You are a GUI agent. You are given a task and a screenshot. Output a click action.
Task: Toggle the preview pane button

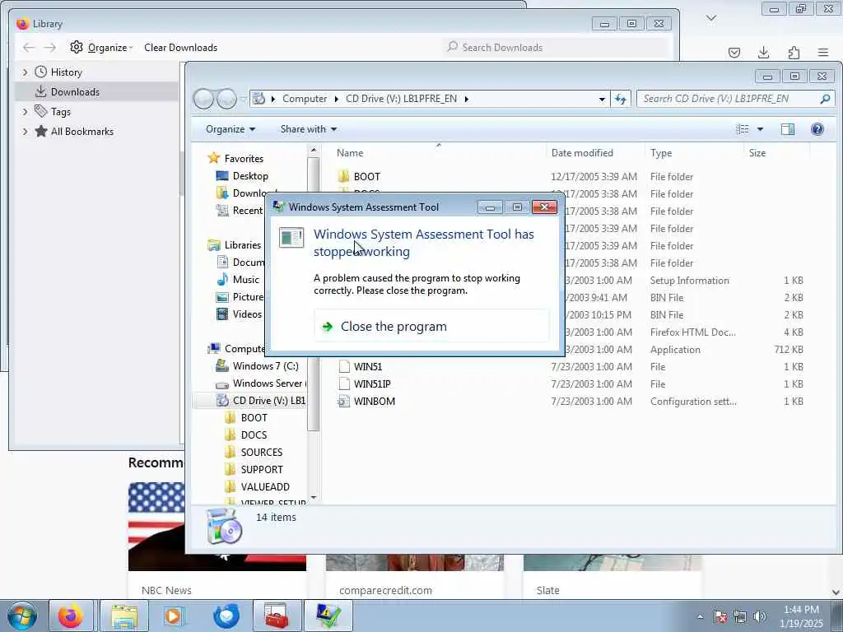[x=788, y=129]
